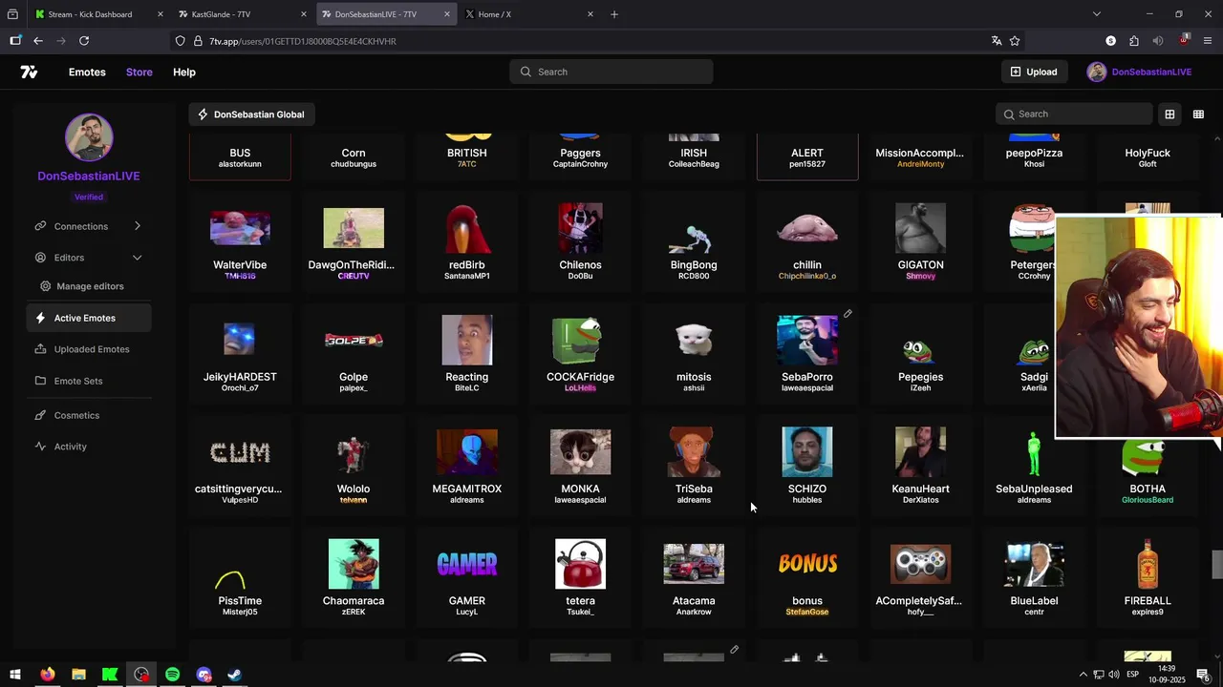Switch to large grid view icon

[1169, 114]
